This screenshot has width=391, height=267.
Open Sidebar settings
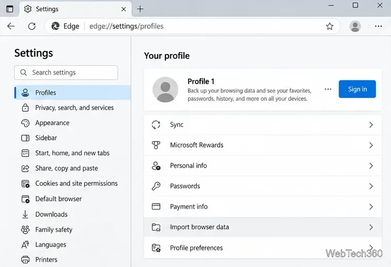pos(73,138)
